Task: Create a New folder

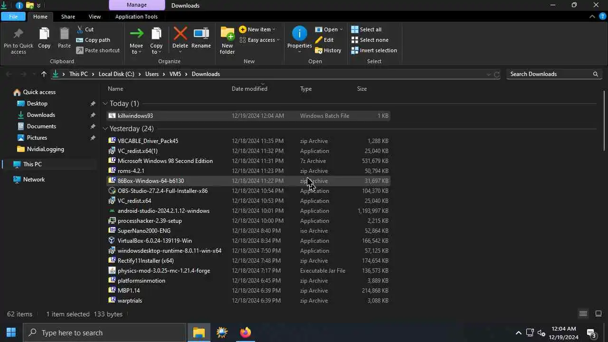Action: [x=227, y=40]
